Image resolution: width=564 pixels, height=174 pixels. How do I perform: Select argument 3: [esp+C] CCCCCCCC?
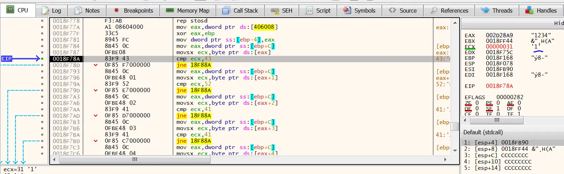pos(496,155)
